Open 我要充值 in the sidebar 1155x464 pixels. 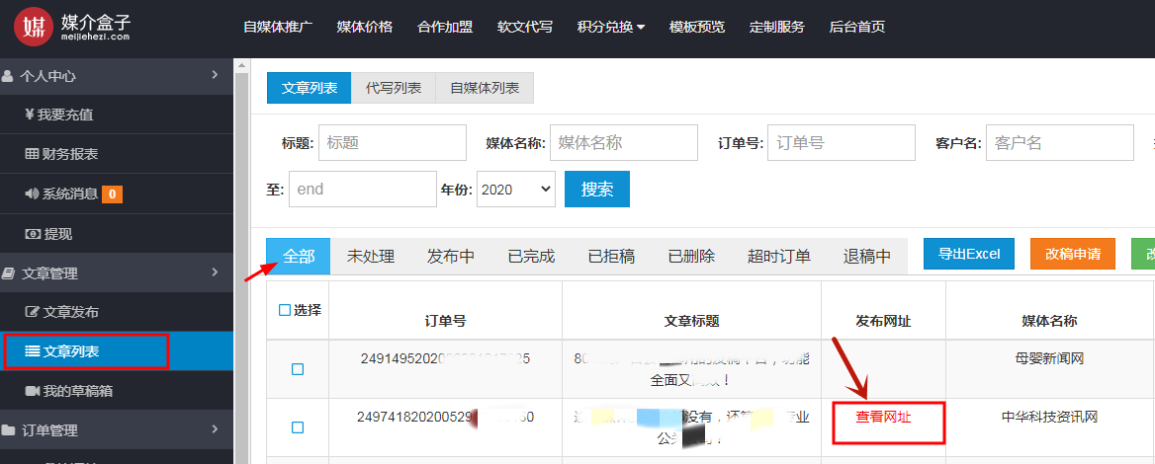coord(117,115)
